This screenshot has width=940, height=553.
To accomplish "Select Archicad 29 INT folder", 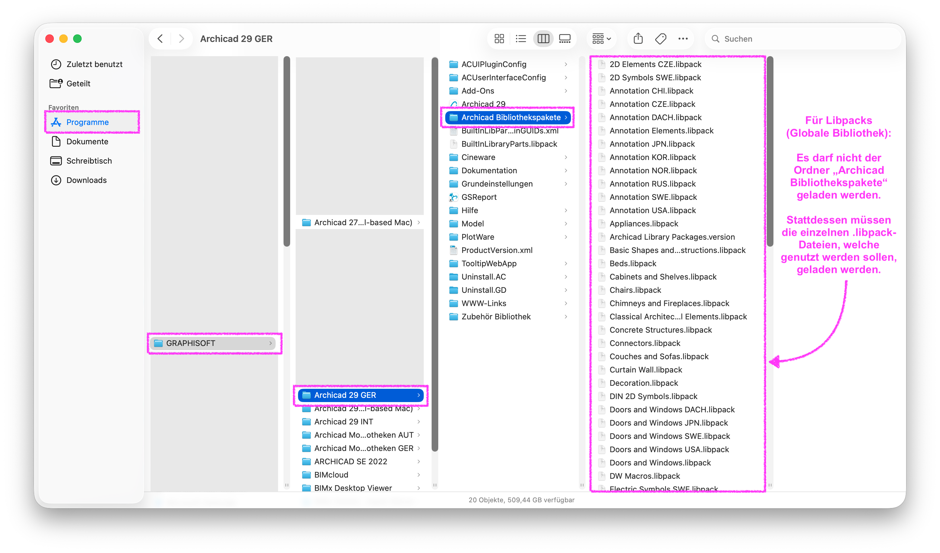I will (x=361, y=421).
